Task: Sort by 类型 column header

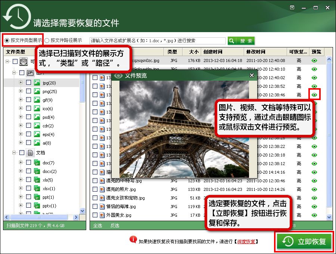Action: pyautogui.click(x=173, y=52)
